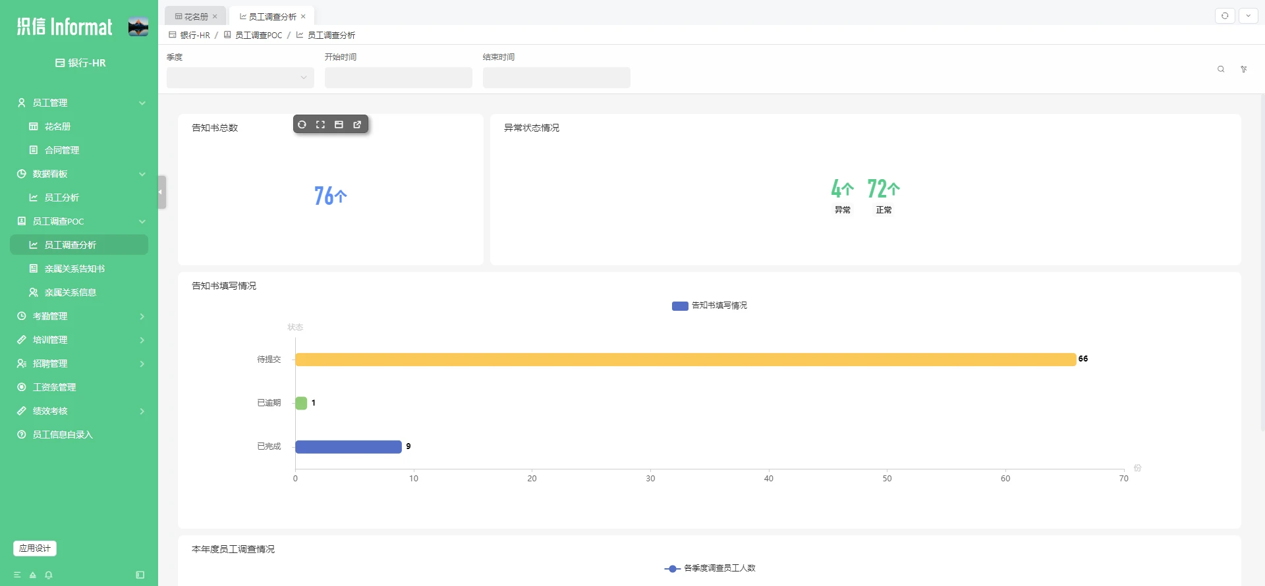1265x586 pixels.
Task: Expand the 绩效考核 menu chevron
Action: [x=142, y=411]
